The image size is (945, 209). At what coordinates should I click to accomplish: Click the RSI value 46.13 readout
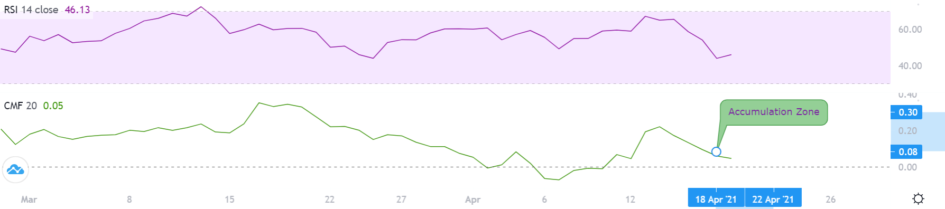(x=77, y=10)
